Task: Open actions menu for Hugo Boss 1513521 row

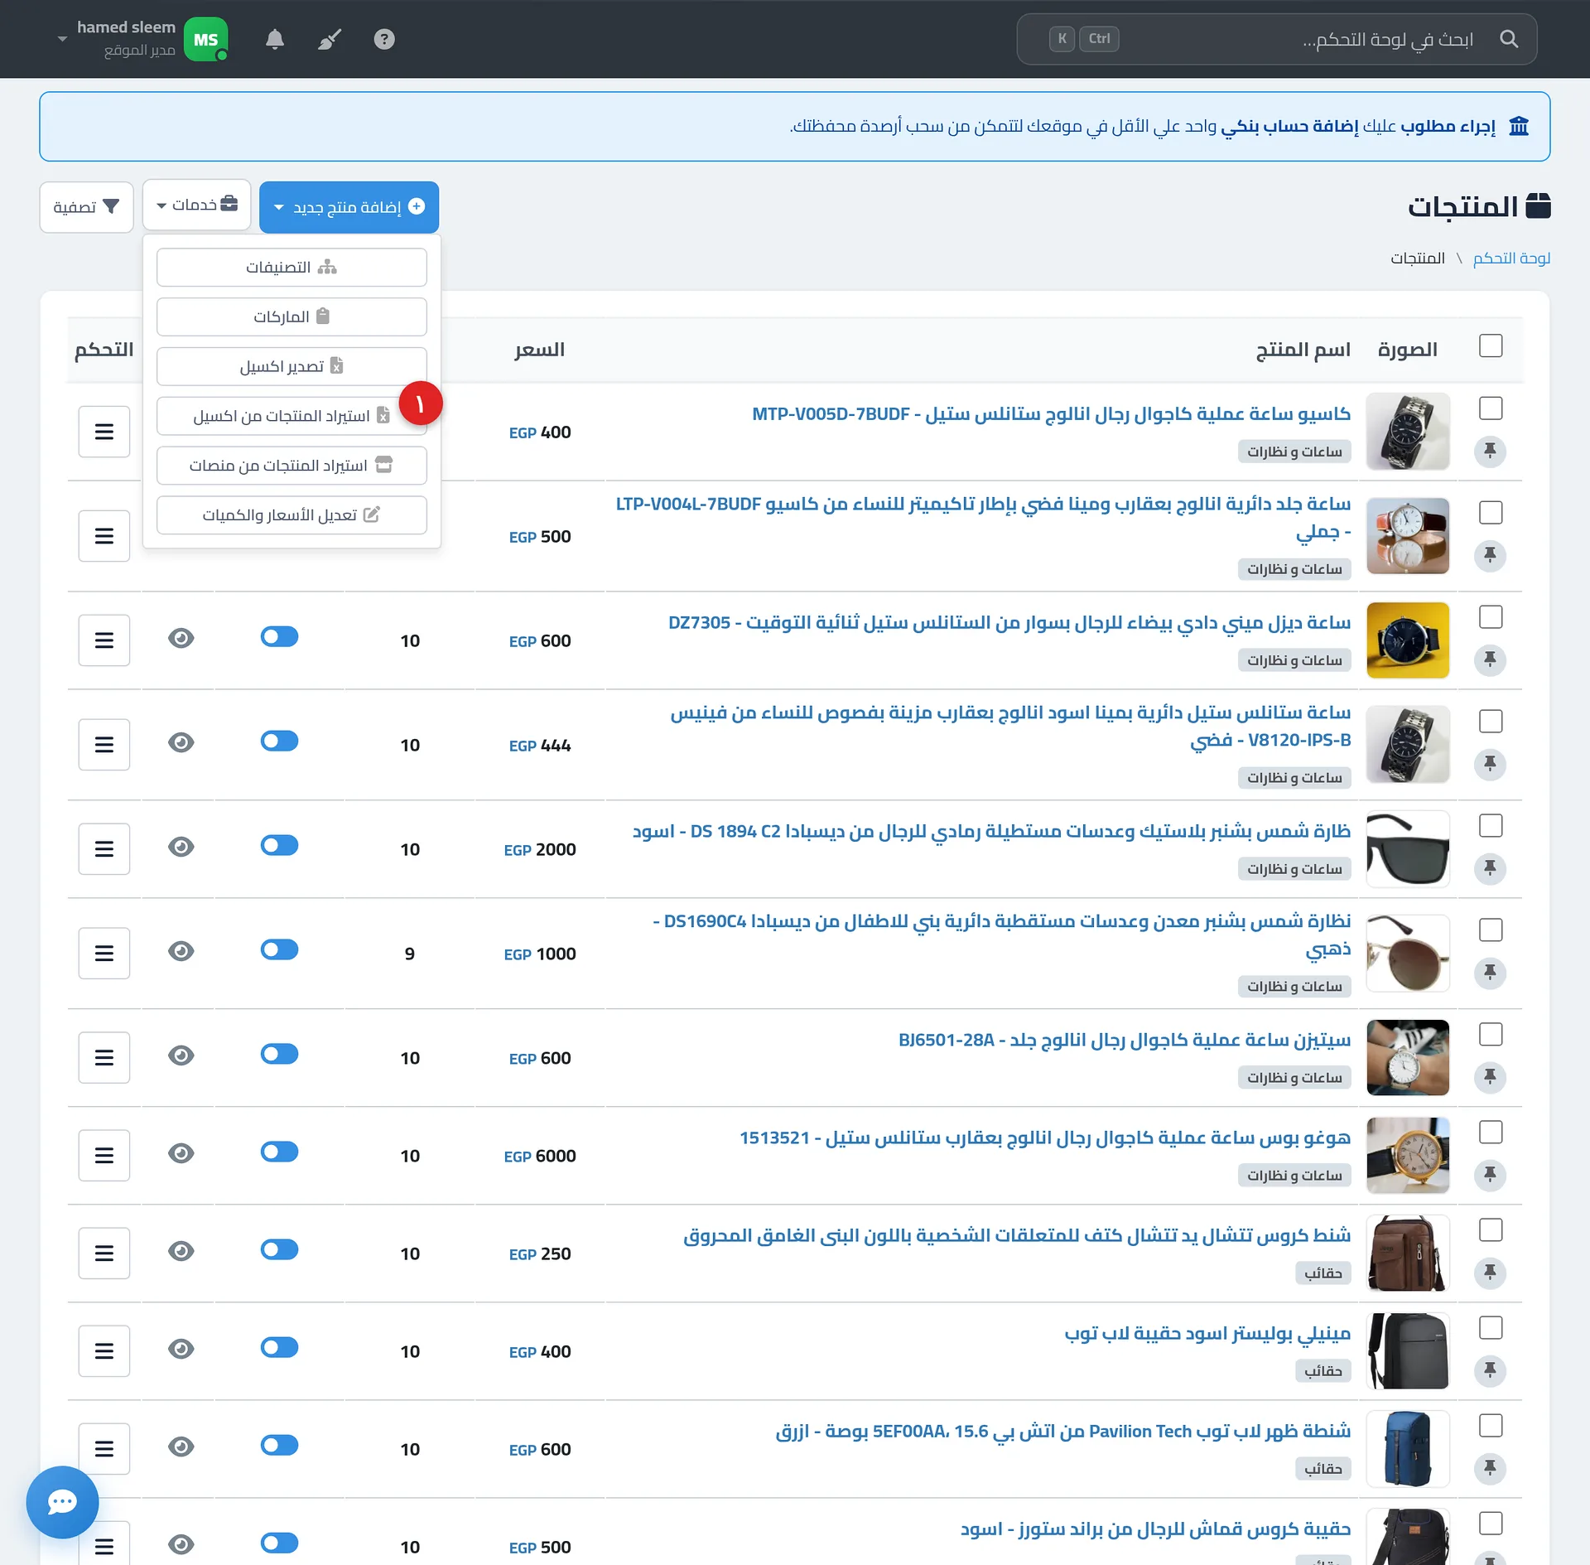Action: pos(104,1156)
